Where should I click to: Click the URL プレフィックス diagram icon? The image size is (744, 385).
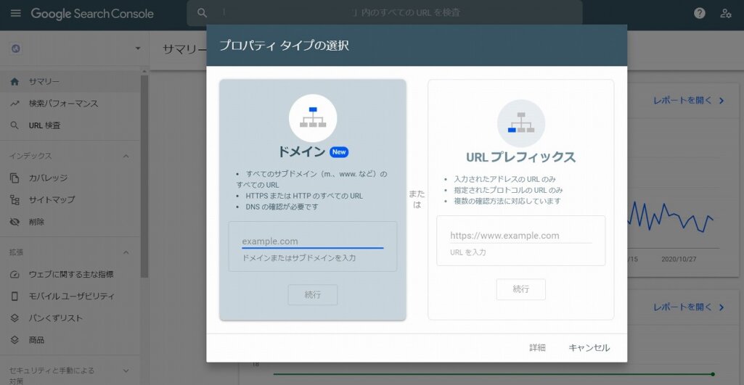520,123
